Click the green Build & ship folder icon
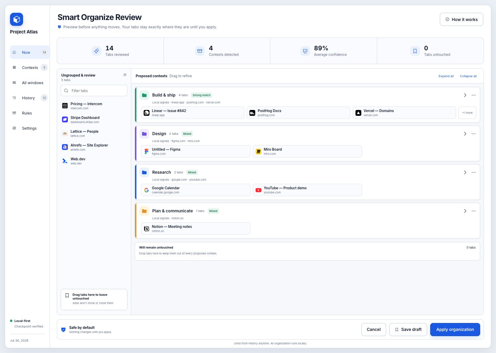 144,95
